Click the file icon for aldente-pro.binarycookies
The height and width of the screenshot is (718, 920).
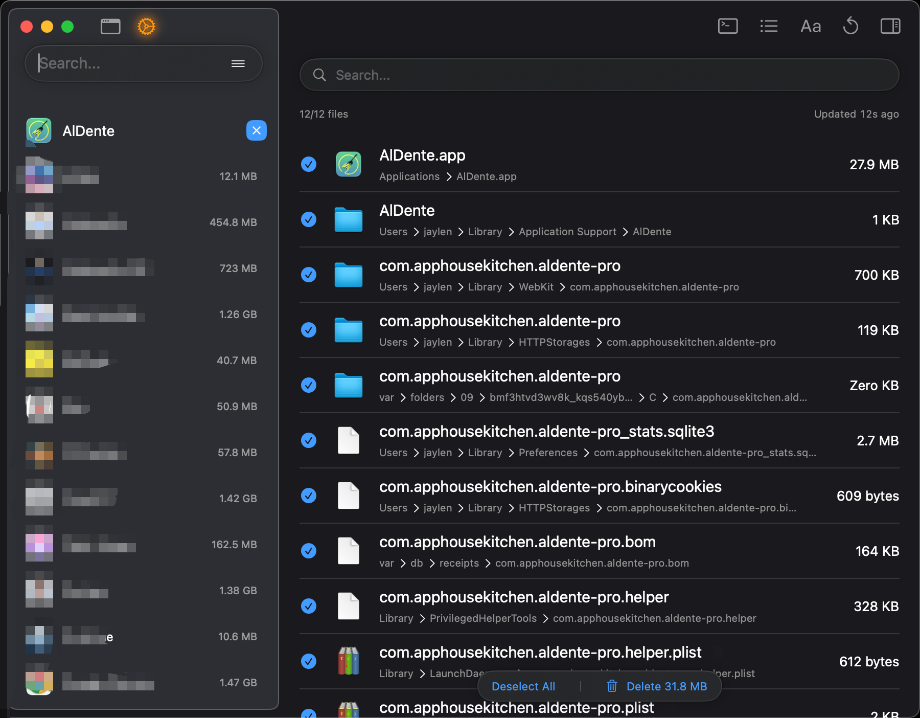coord(349,496)
